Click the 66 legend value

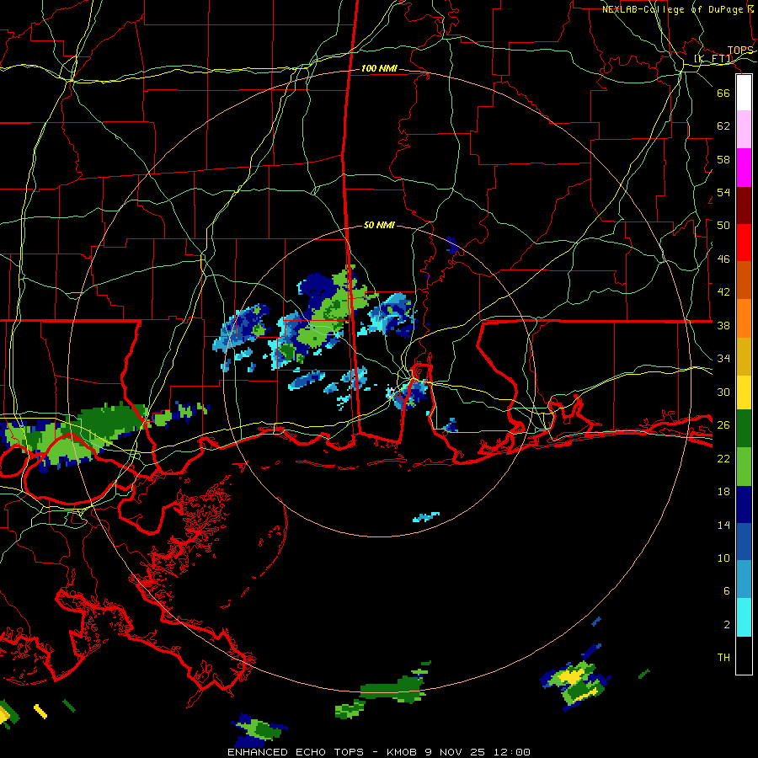pos(723,93)
